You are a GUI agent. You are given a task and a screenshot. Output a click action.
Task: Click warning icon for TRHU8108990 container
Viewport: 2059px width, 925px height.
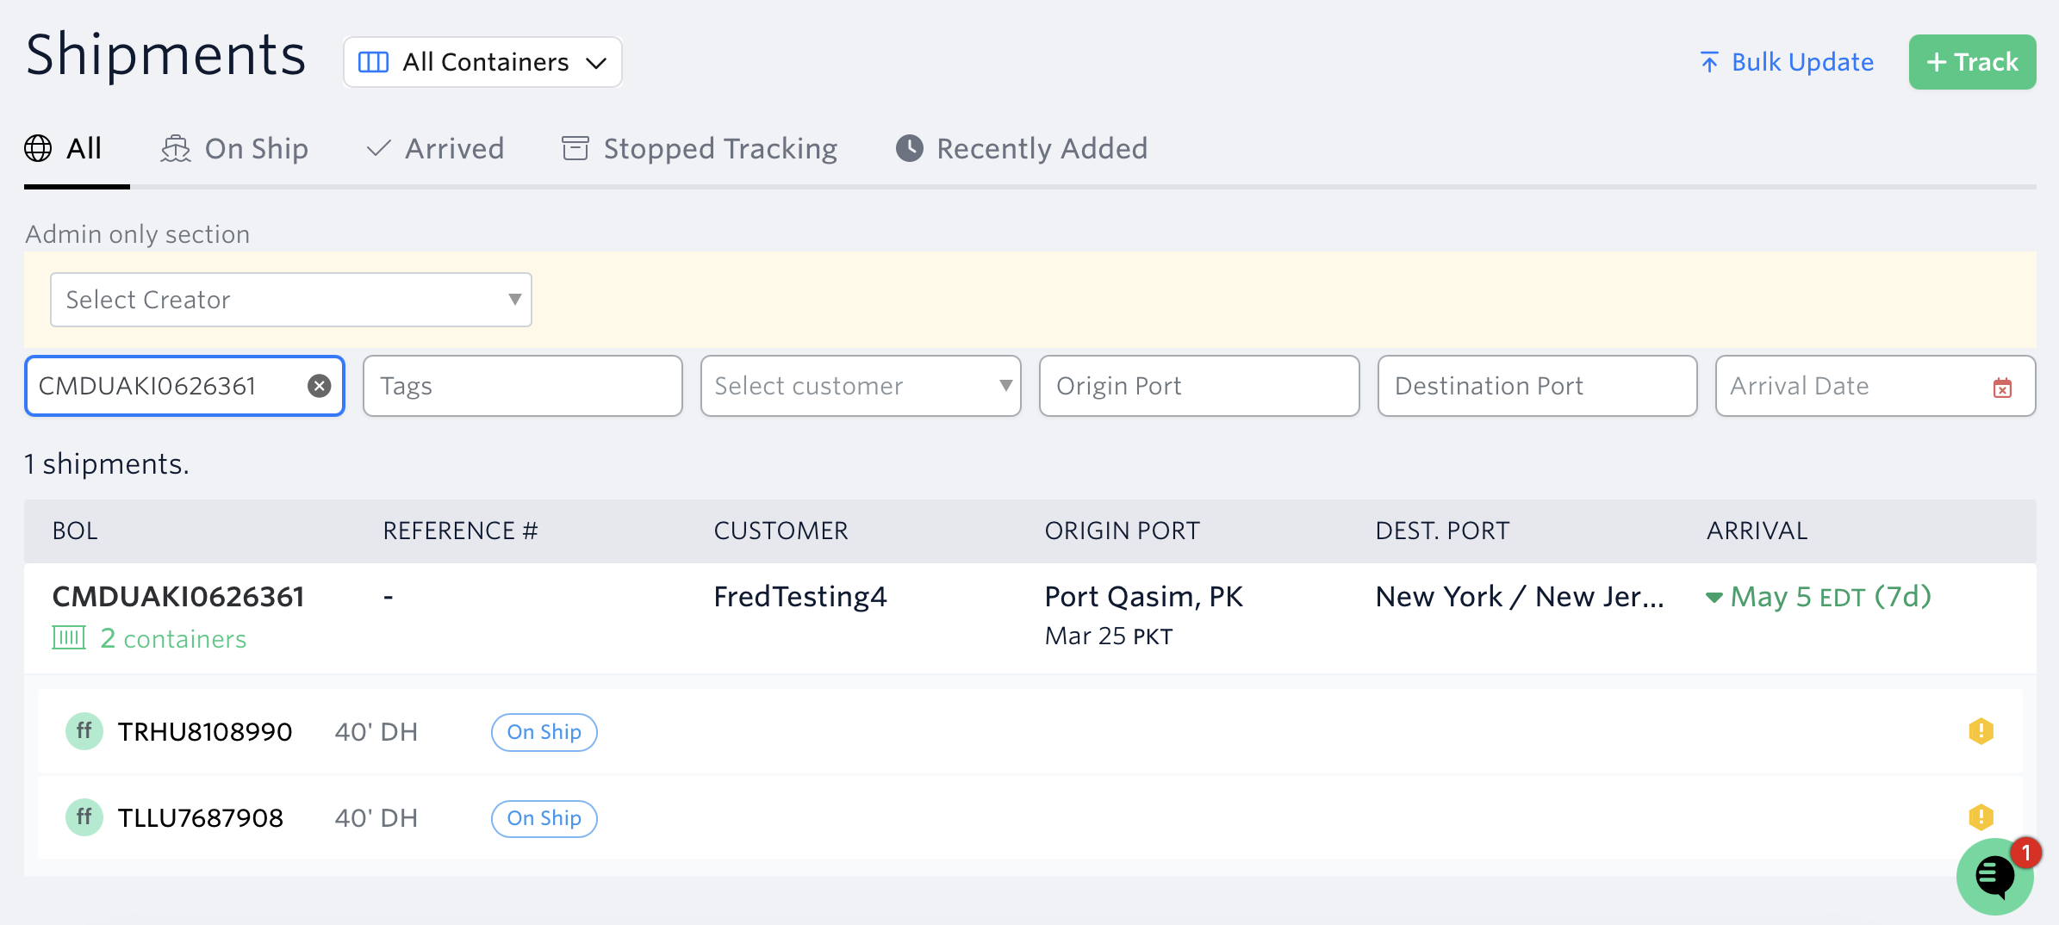pyautogui.click(x=1981, y=731)
